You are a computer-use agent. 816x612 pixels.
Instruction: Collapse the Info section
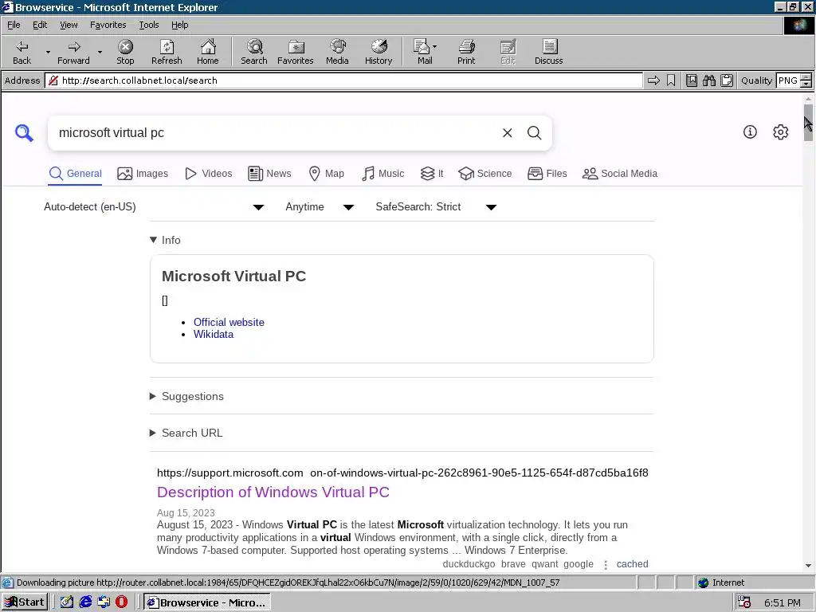(165, 240)
